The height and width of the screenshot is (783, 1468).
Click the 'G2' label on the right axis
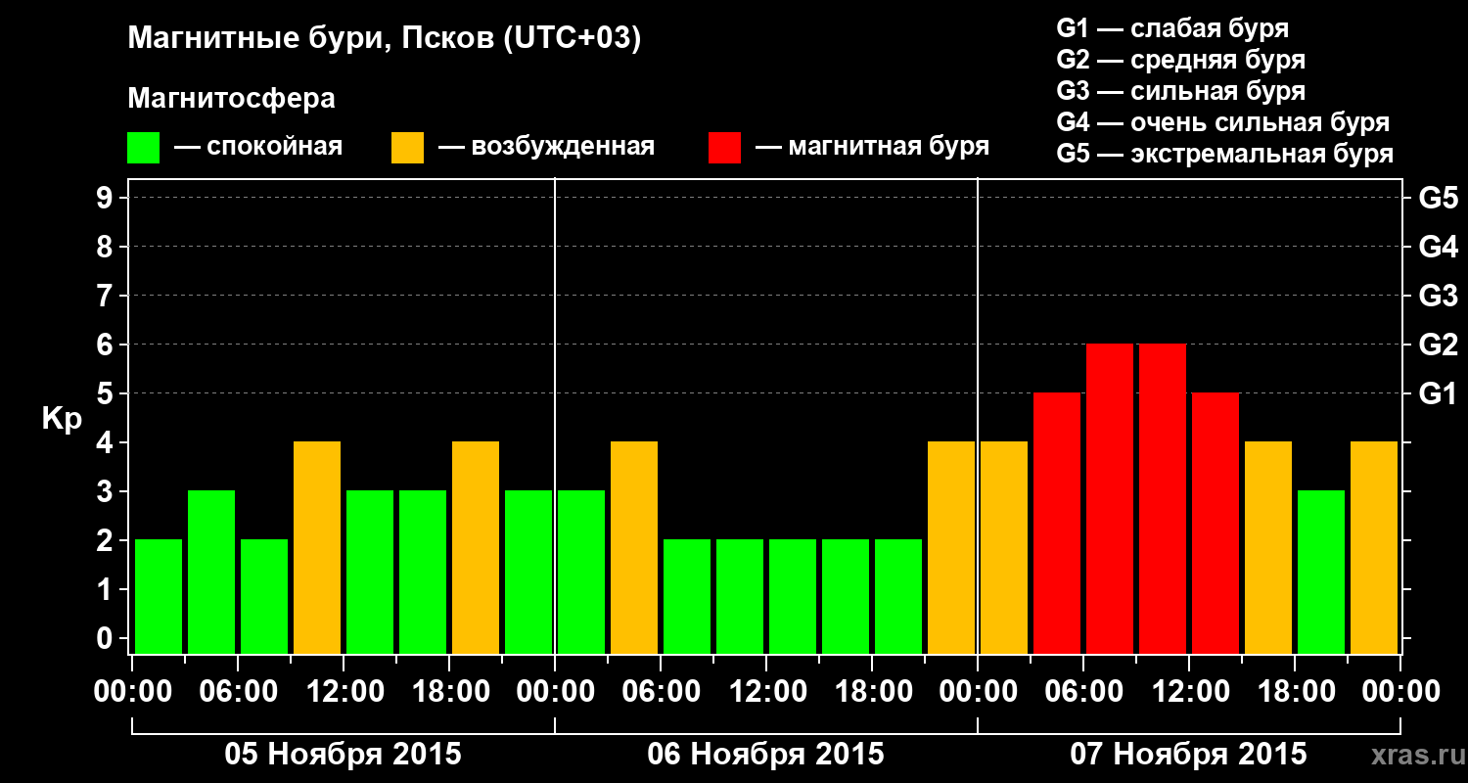(1439, 345)
